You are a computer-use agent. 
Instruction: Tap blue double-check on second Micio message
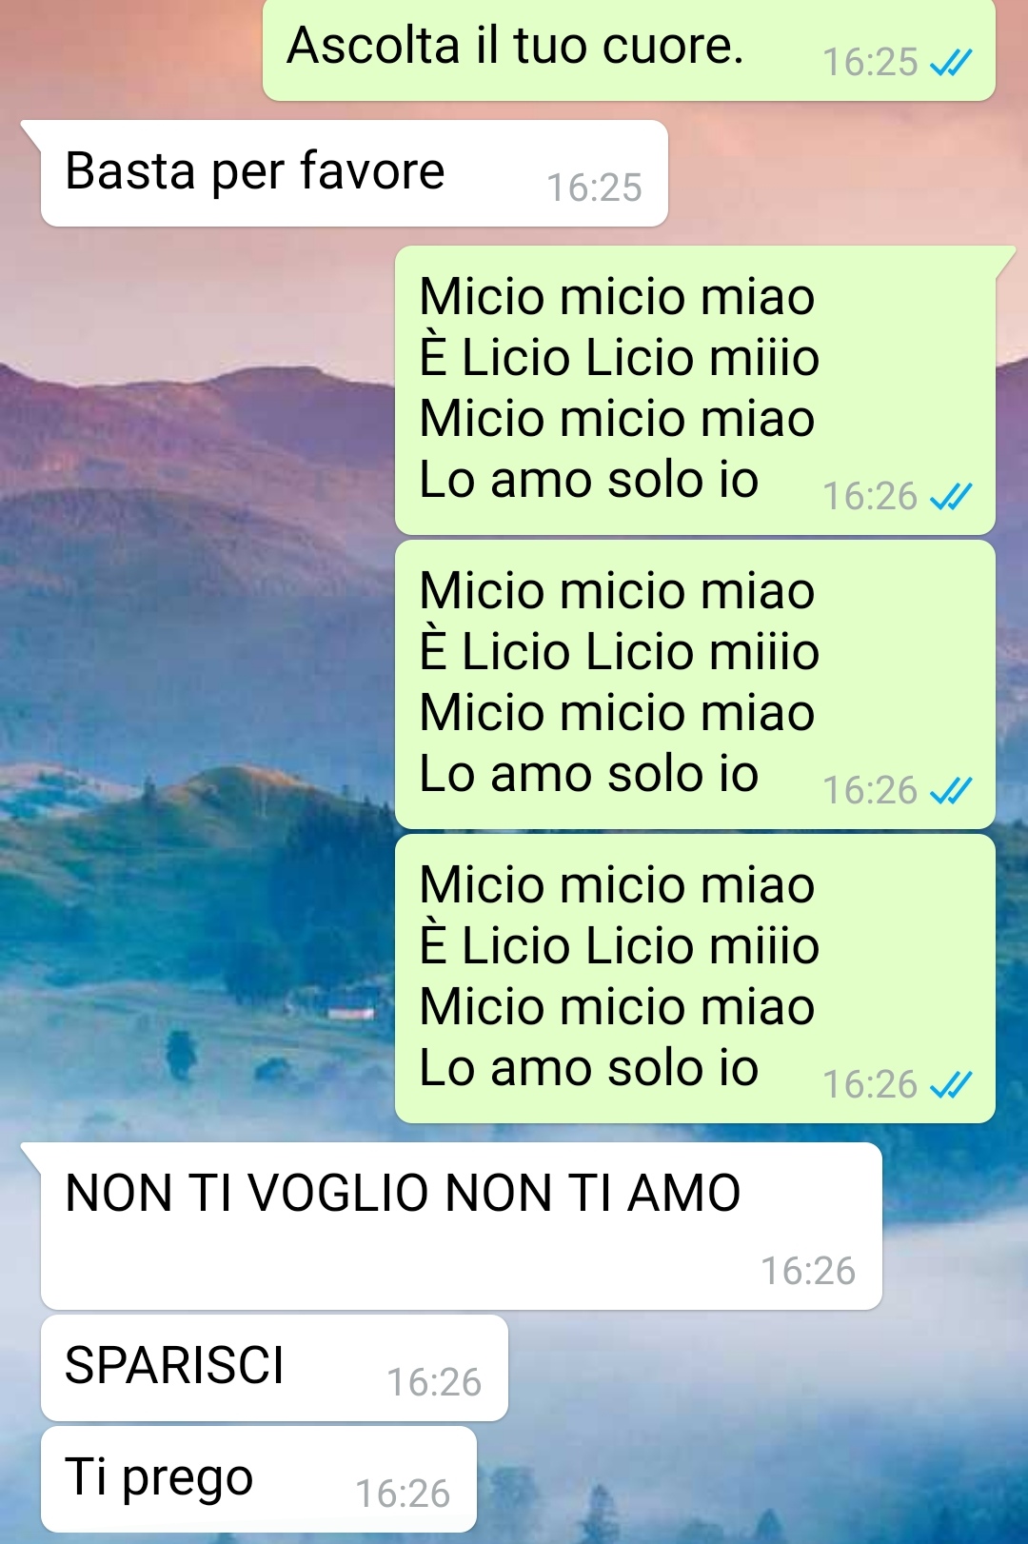951,791
